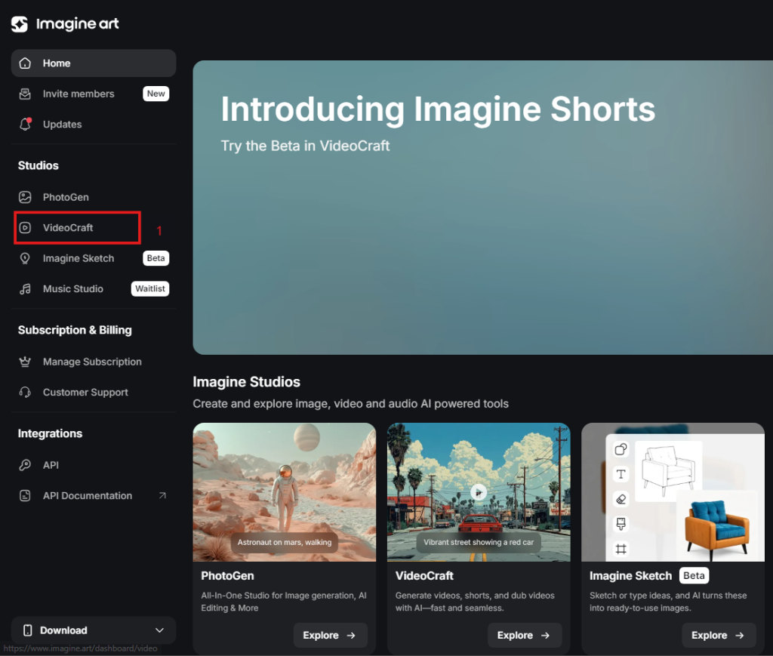Click the Studios sidebar heading
The height and width of the screenshot is (656, 773).
click(38, 165)
